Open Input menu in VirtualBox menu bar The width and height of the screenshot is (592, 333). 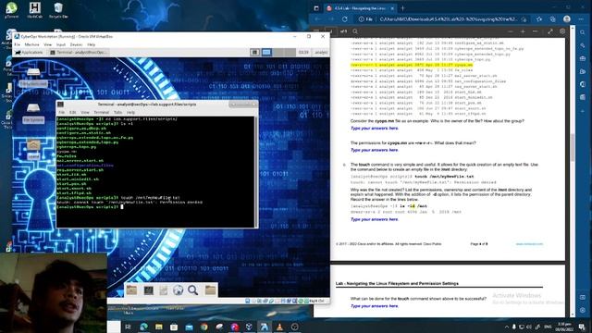tap(61, 44)
